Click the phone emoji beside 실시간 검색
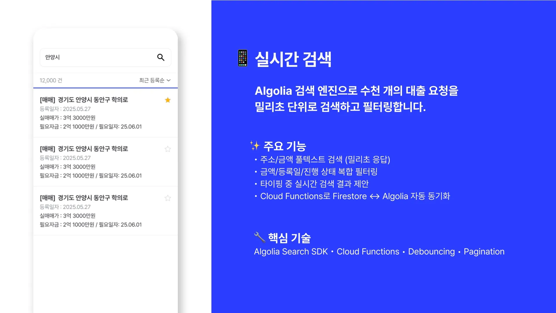 [x=243, y=58]
